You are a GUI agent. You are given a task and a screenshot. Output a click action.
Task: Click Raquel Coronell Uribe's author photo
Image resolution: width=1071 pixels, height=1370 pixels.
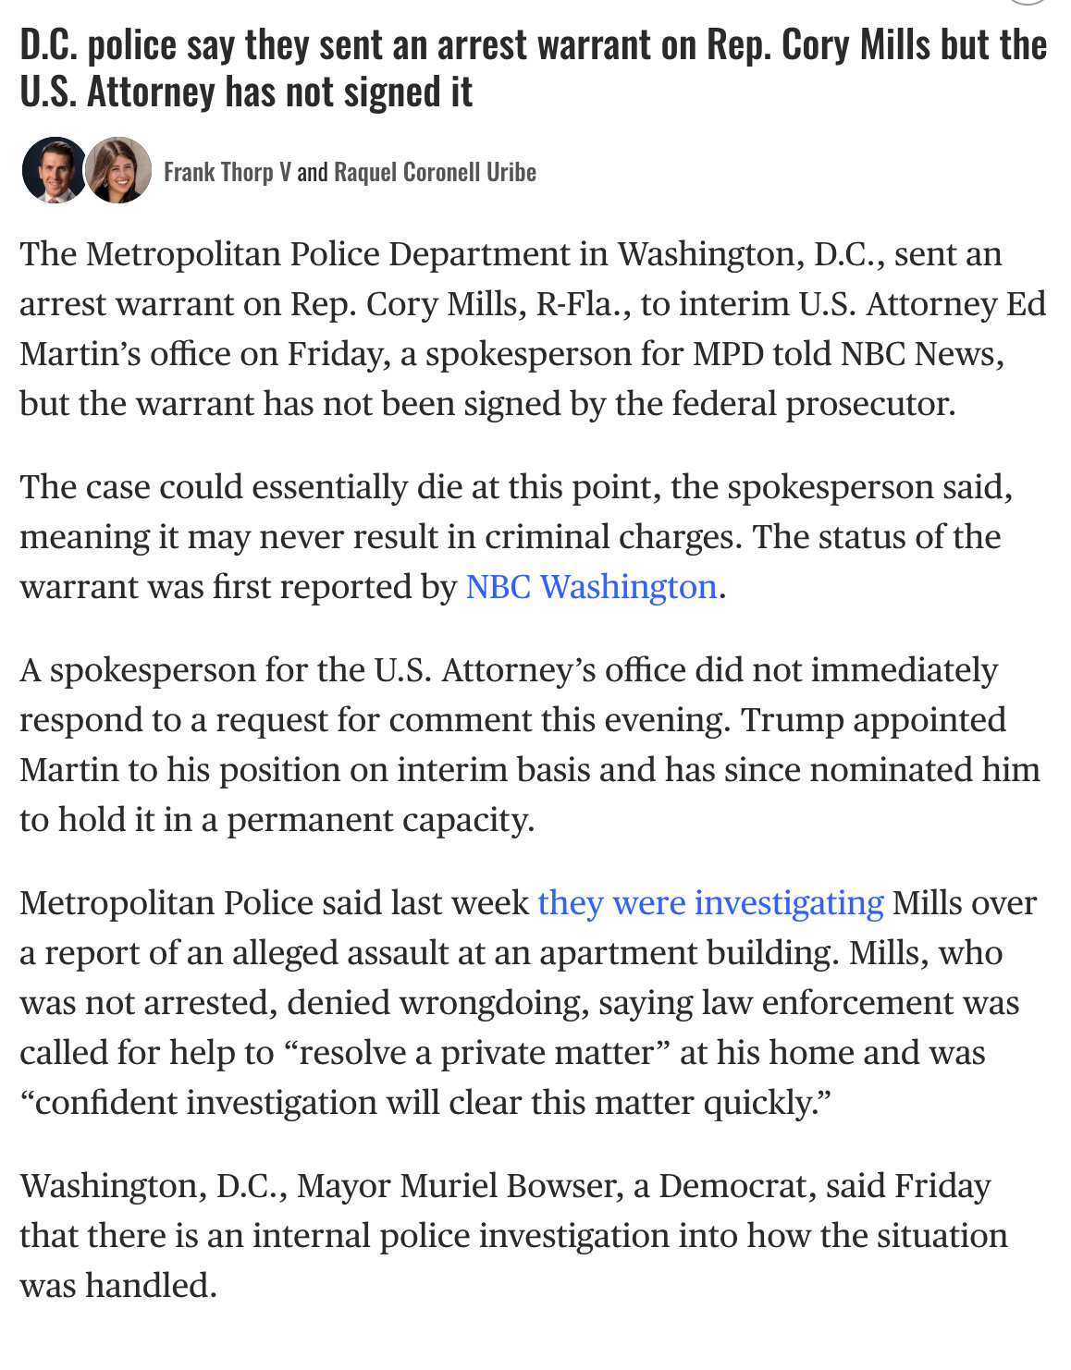tap(118, 170)
